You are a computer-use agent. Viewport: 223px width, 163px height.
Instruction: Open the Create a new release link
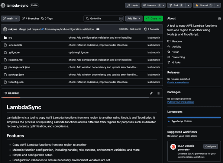(x=178, y=82)
